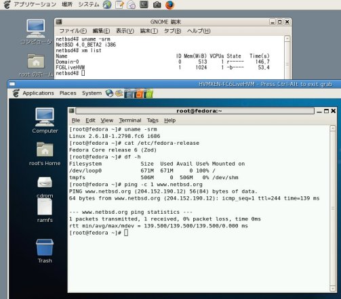The height and width of the screenshot is (299, 341).
Task: Click the screenshot camera icon in top panel
Action: click(x=157, y=5)
